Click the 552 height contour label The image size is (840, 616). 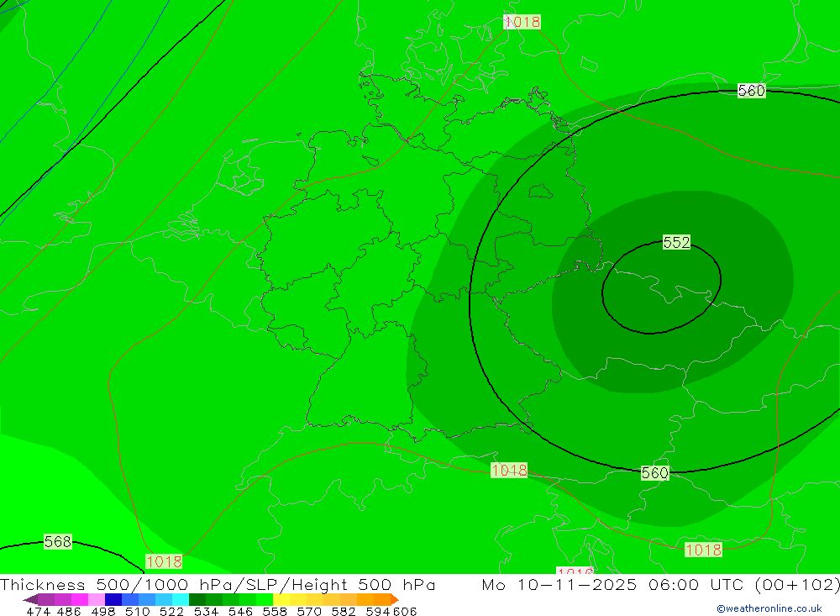tap(676, 242)
